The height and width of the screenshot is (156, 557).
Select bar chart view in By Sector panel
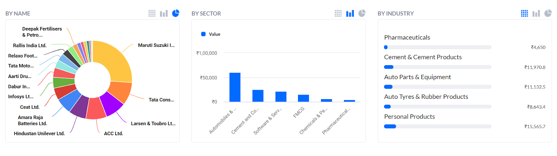pyautogui.click(x=350, y=14)
